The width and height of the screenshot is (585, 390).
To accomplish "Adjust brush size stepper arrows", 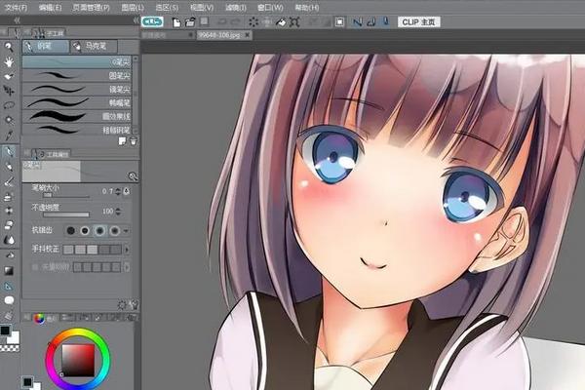I will click(x=118, y=191).
